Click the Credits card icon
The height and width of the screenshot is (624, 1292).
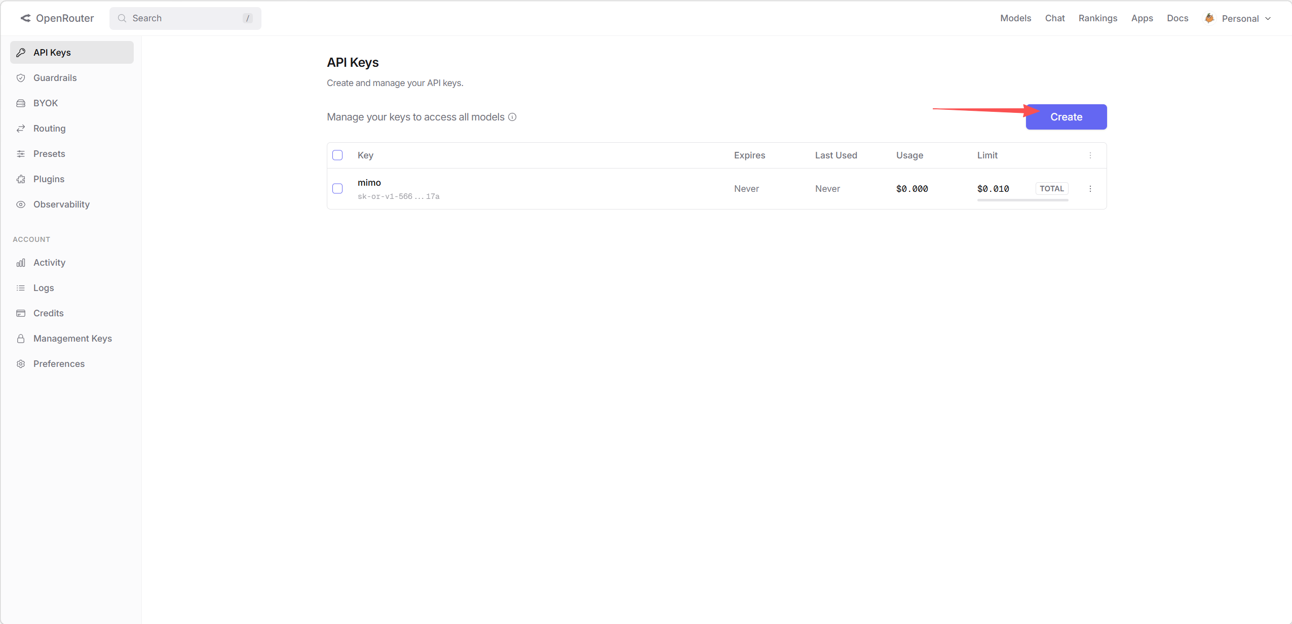[21, 313]
